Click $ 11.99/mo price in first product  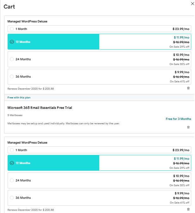point(181,38)
